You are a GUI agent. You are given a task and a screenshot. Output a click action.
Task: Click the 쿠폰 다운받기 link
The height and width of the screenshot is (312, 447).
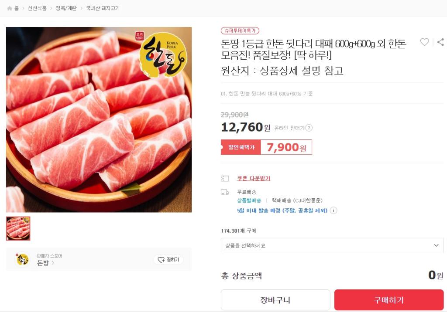pyautogui.click(x=253, y=178)
